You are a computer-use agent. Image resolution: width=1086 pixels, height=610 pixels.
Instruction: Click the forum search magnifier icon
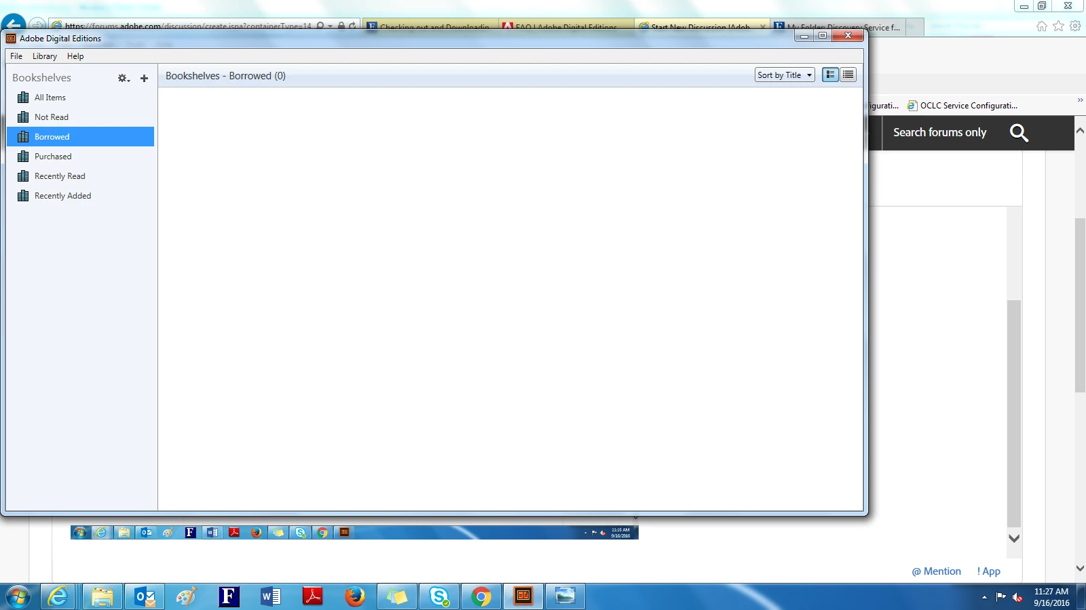1019,133
